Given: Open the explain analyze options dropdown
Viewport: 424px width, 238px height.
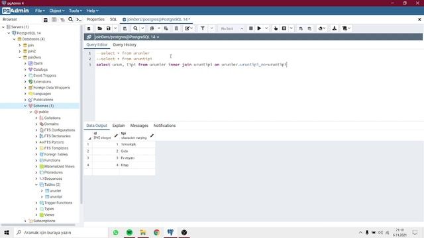Looking at the screenshot, I should [x=291, y=28].
